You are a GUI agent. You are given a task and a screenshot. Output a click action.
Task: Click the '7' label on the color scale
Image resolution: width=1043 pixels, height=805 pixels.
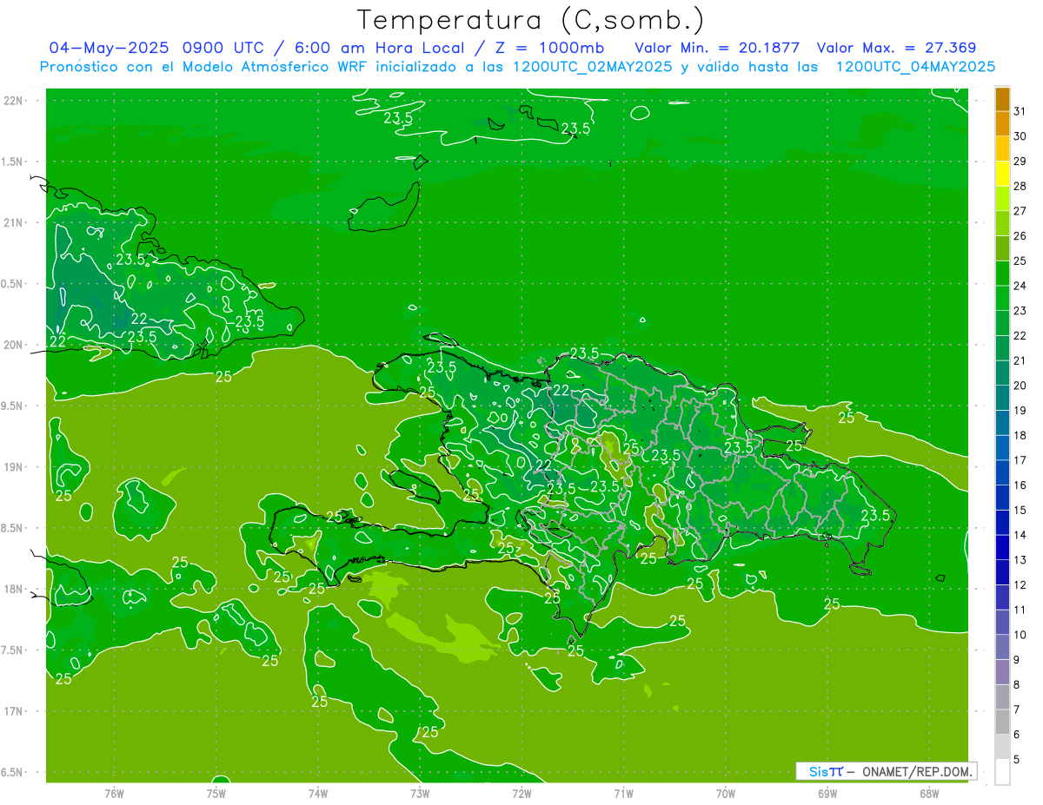coord(1017,709)
